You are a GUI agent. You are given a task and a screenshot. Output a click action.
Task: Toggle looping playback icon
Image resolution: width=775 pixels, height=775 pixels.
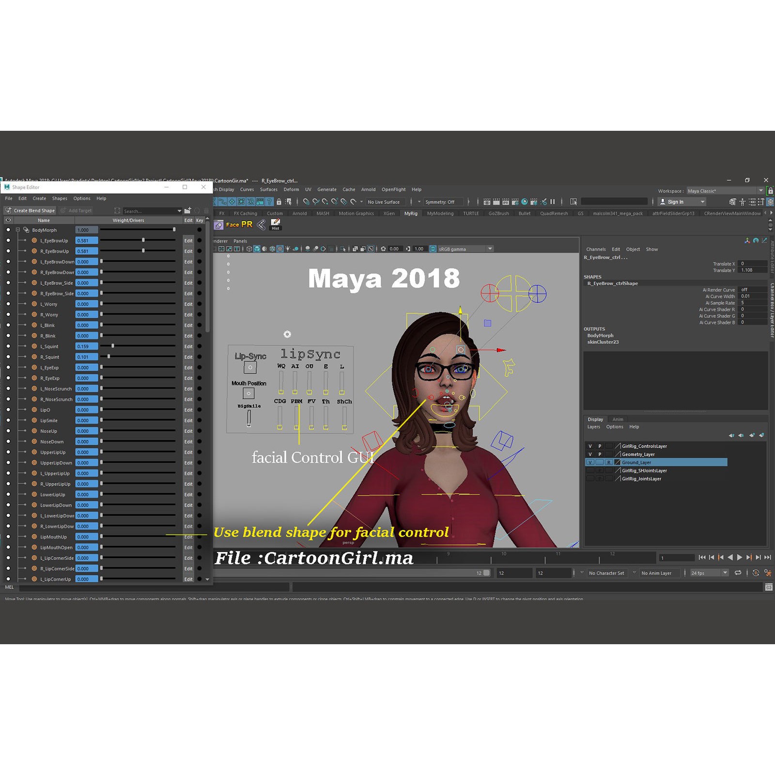coord(738,573)
